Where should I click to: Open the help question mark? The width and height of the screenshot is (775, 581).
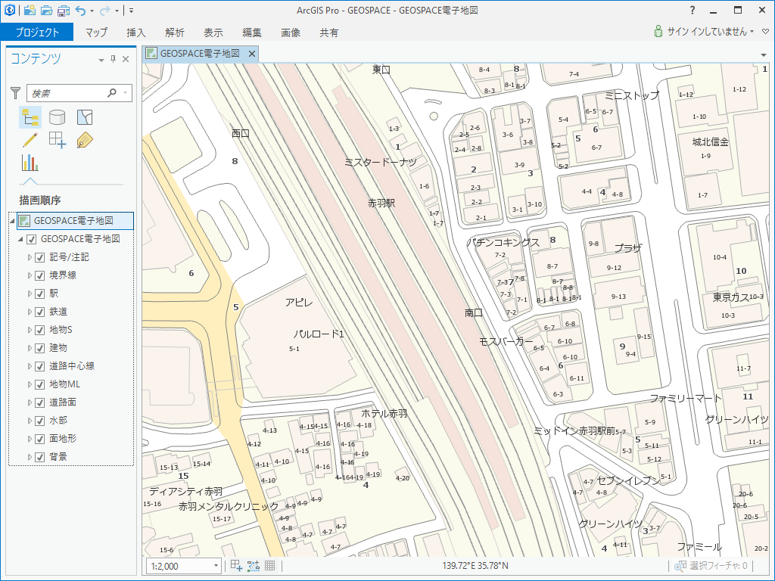693,10
